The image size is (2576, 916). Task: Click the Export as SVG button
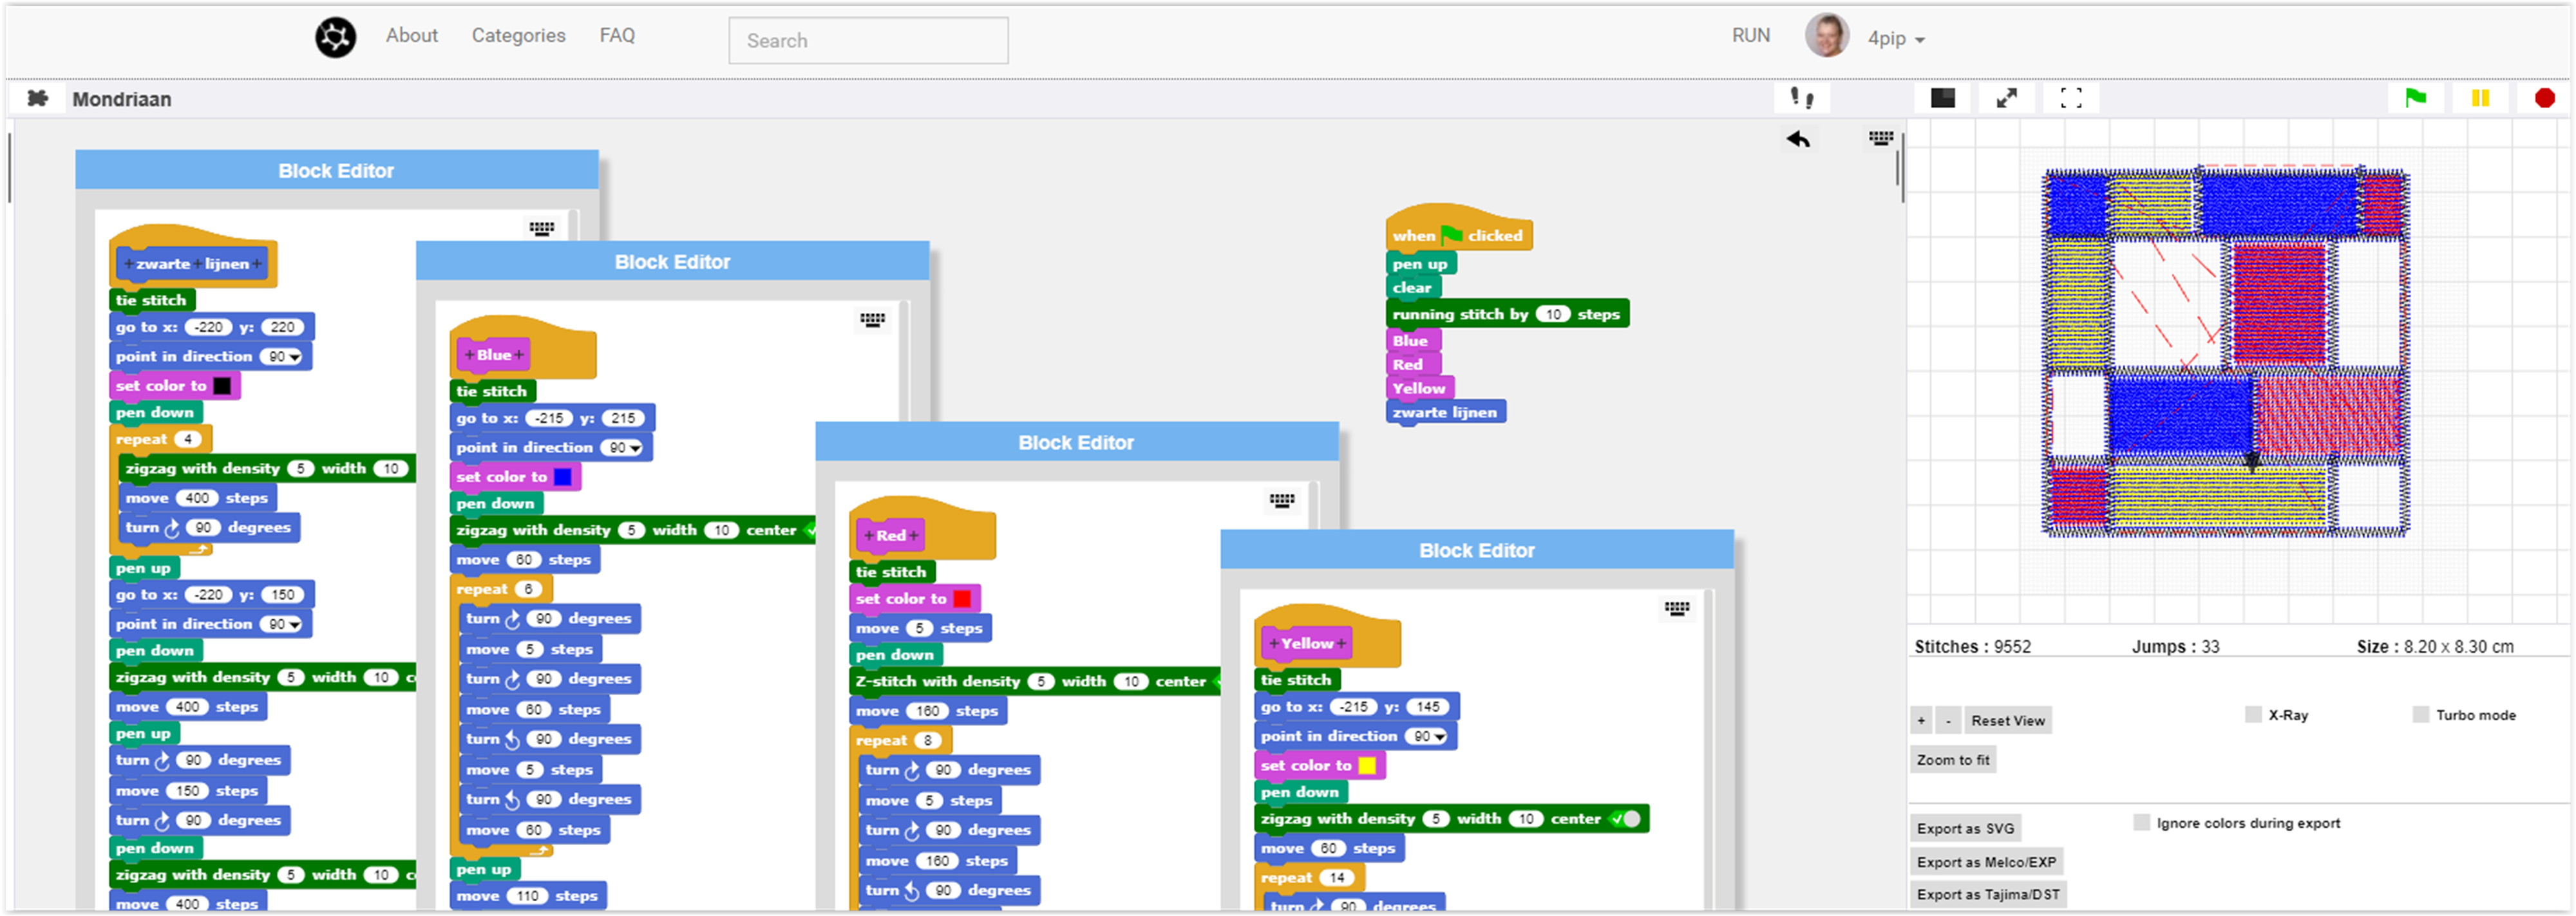click(1965, 828)
